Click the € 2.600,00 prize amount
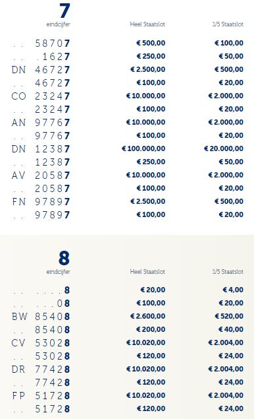This screenshot has width=254, height=419. [x=147, y=316]
